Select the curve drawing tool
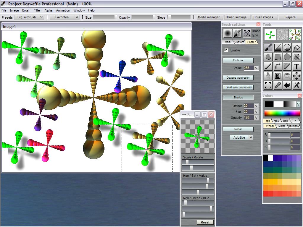Image resolution: width=303 pixels, height=227 pixels. tap(278, 66)
